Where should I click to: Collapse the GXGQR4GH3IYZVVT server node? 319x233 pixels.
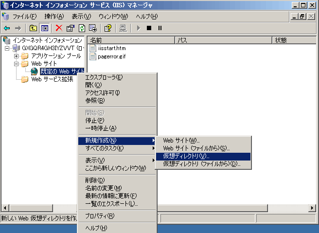pyautogui.click(x=7, y=48)
